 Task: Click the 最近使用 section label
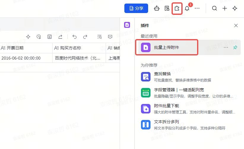coord(149,36)
